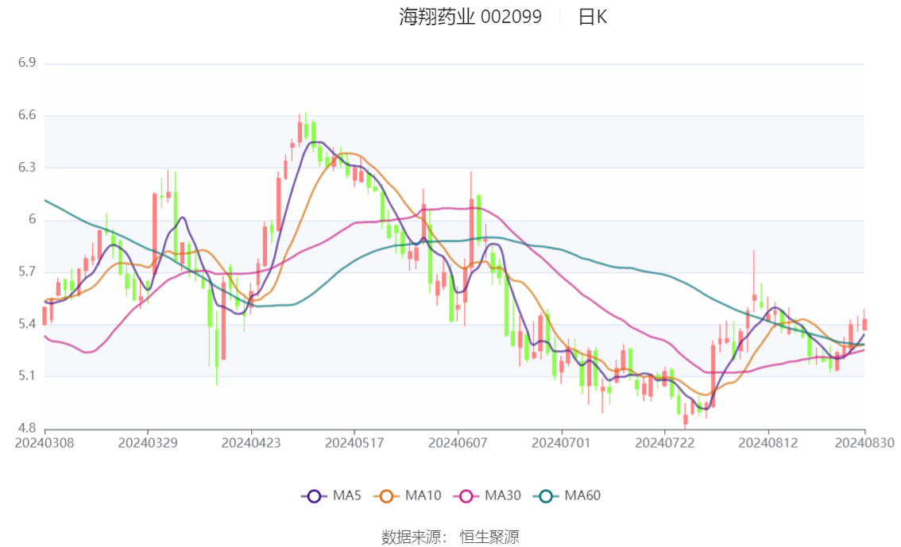
Task: Click the 6 price axis label
Action: pos(32,219)
